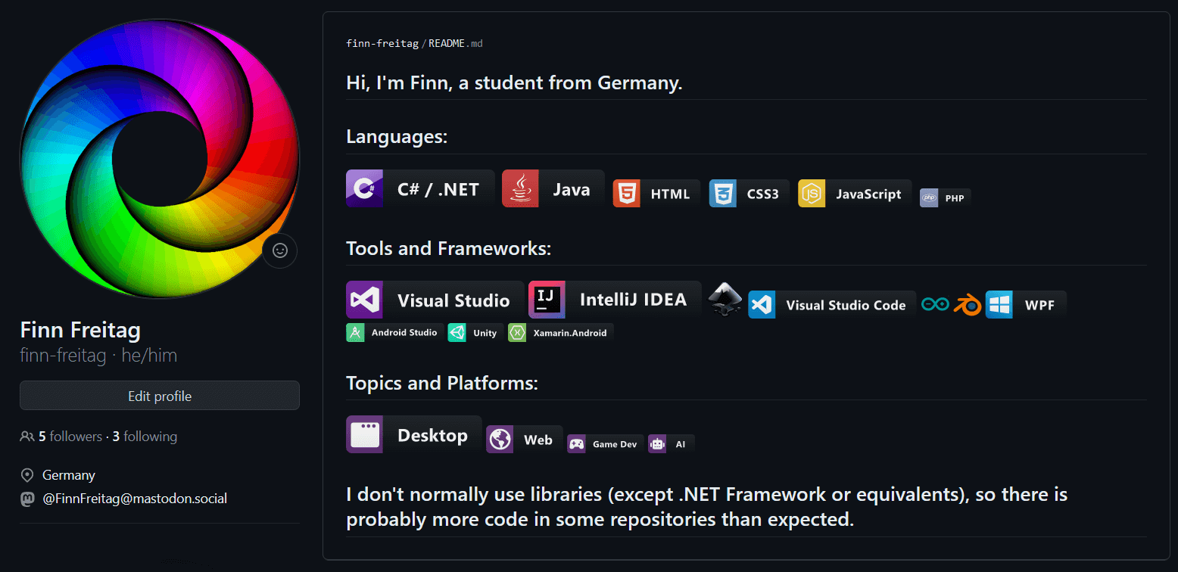The height and width of the screenshot is (572, 1178).
Task: Click the purple Visual Studio badge
Action: click(x=435, y=300)
